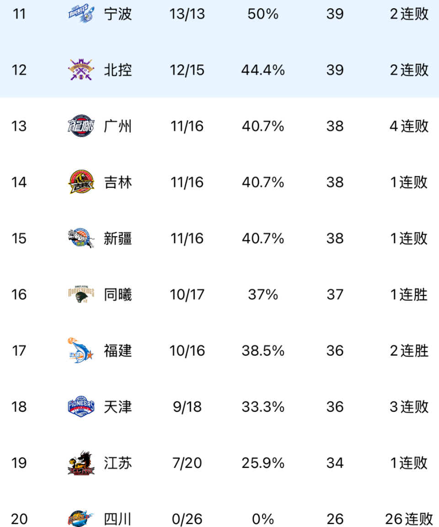Select Fujian's 38.5% win rate
The width and height of the screenshot is (439, 527).
pos(263,351)
